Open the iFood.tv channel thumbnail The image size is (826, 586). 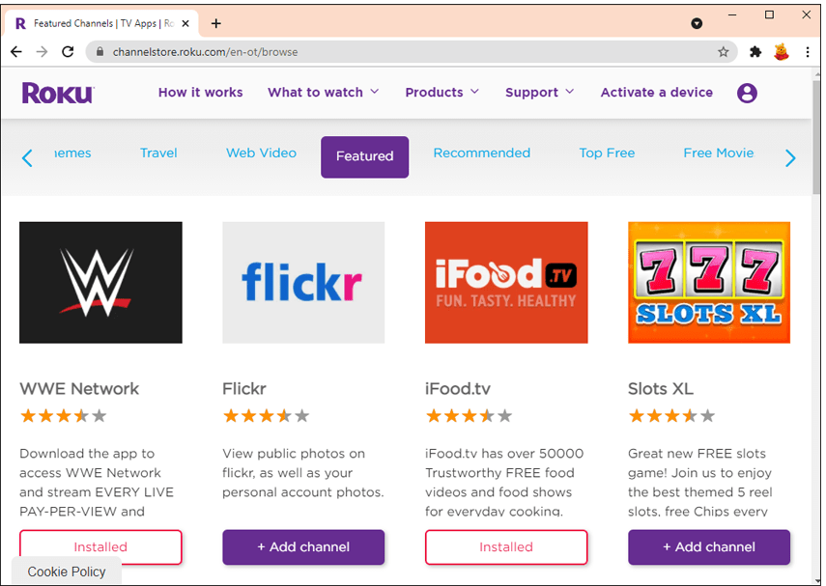coord(506,282)
